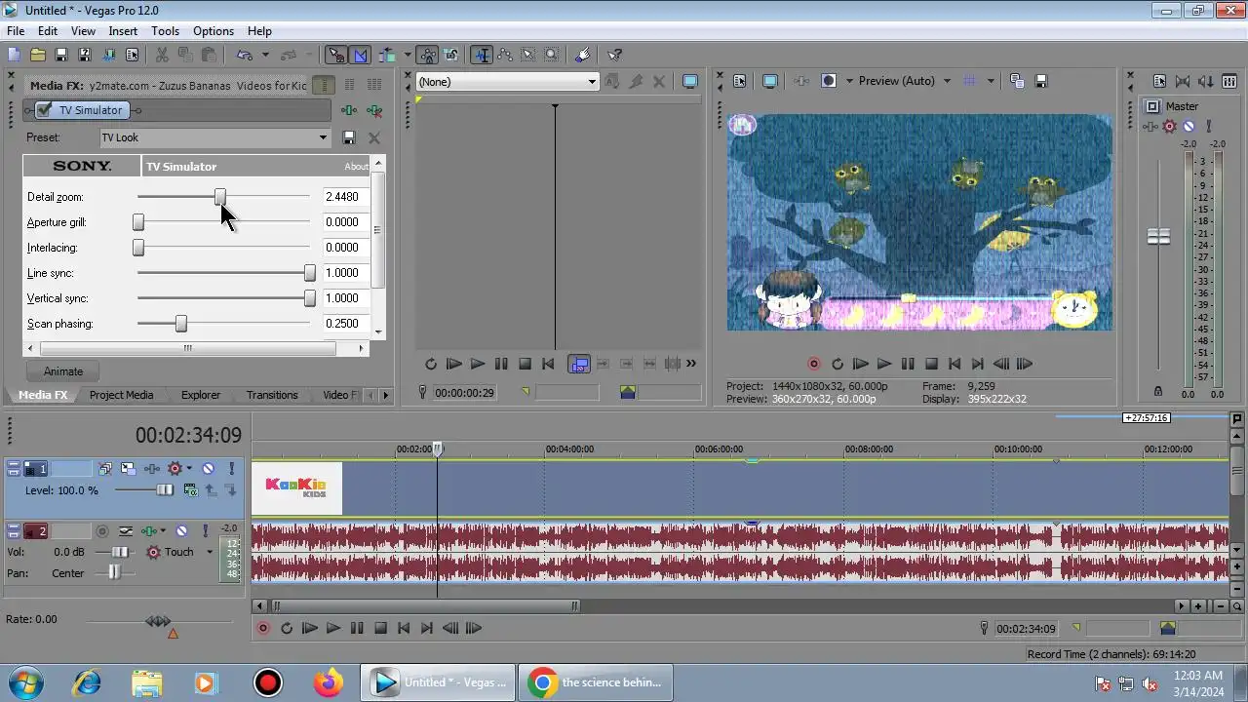Delete the current FX preset
The height and width of the screenshot is (702, 1248).
(373, 137)
